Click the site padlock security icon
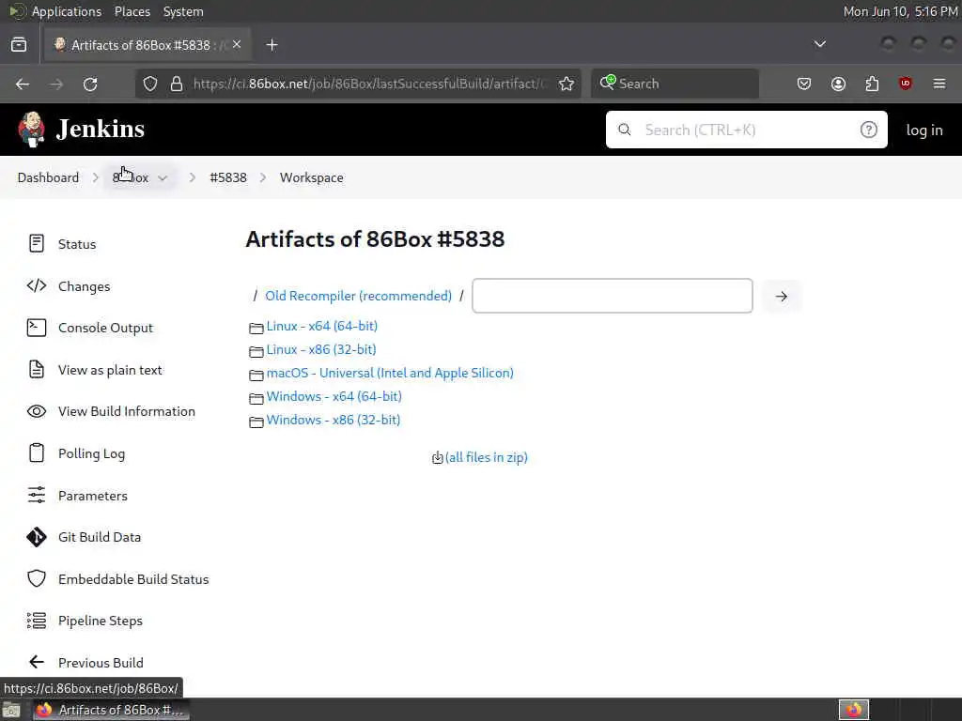Screen dimensions: 962x721 [x=177, y=84]
